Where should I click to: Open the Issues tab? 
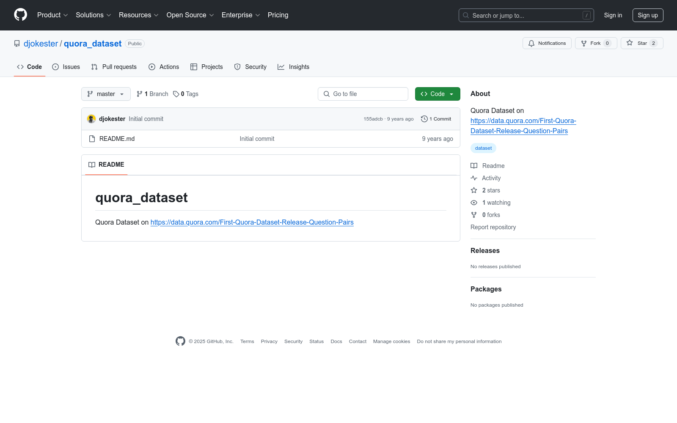pyautogui.click(x=66, y=67)
